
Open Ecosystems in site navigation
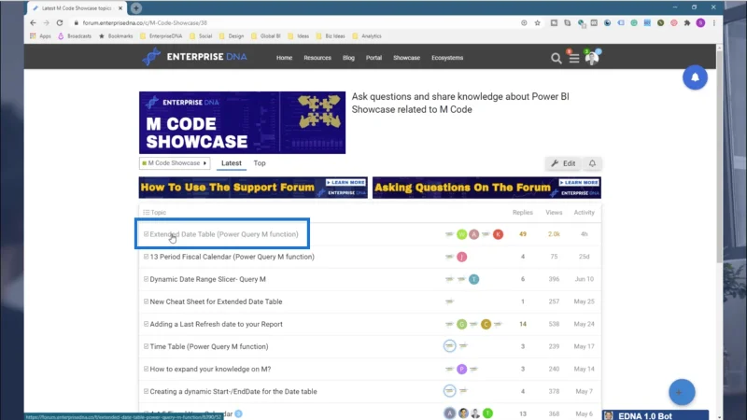point(447,58)
